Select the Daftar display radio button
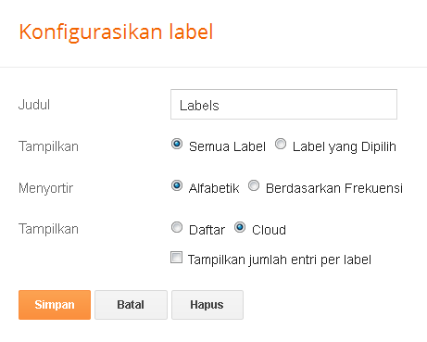This screenshot has width=427, height=342. click(x=177, y=227)
